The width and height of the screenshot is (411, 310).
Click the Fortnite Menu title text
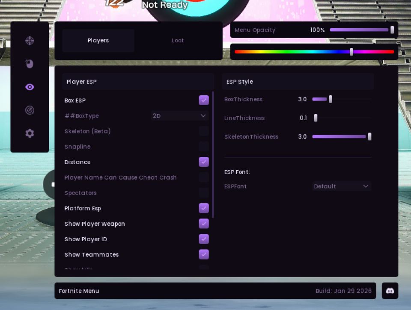pos(79,291)
